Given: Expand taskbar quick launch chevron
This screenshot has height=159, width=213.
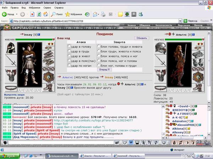Looking at the screenshot, I should pos(41,155).
